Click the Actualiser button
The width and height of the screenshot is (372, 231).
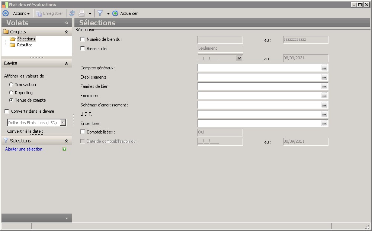tap(125, 13)
